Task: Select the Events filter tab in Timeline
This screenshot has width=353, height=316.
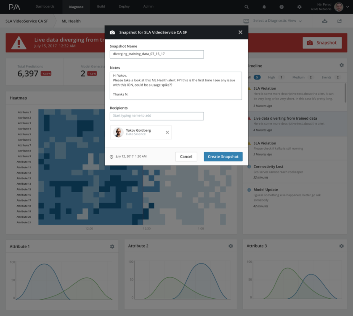Action: (x=331, y=77)
